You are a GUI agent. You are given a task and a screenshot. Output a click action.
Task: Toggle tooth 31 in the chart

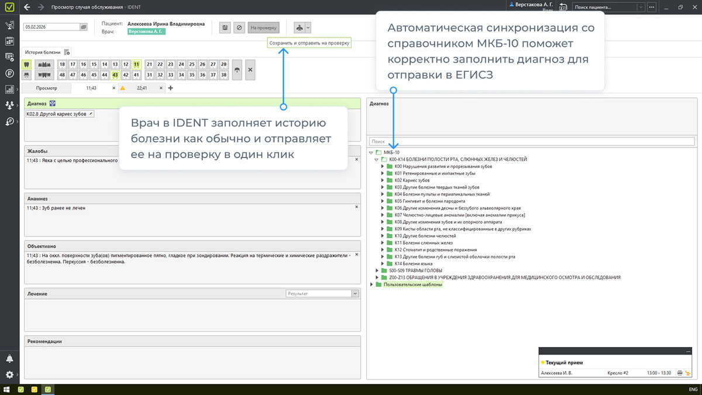(x=150, y=75)
